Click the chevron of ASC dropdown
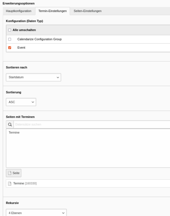Image resolution: width=170 pixels, height=216 pixels. point(33,102)
